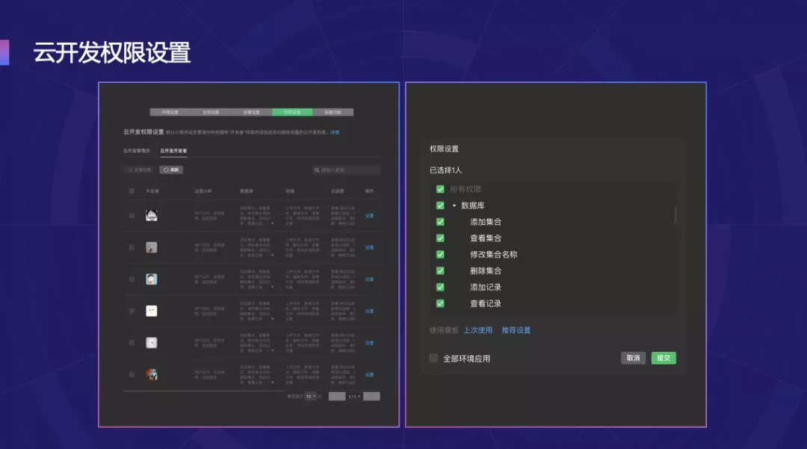807x449 pixels.
Task: Enable the 全部环境应用 checkbox
Action: 434,358
